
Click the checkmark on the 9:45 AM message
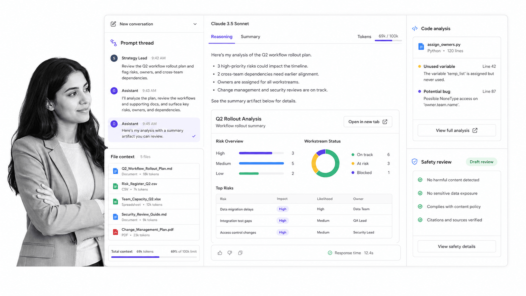tap(194, 136)
